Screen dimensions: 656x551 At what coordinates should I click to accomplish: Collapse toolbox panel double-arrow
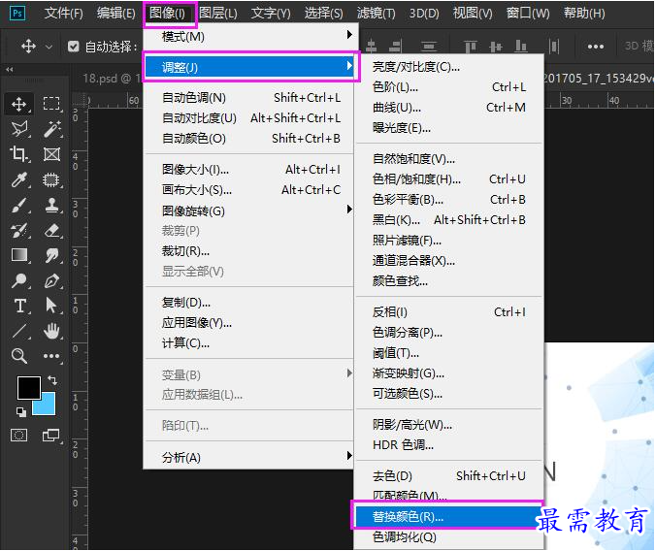[x=9, y=70]
